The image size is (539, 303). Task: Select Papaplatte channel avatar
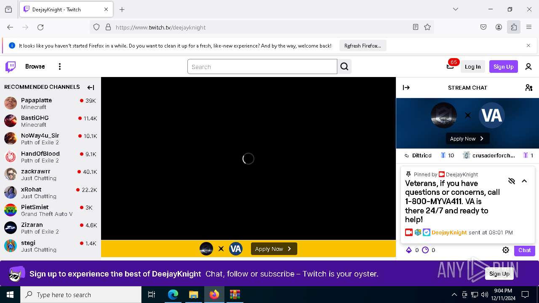coord(11,103)
